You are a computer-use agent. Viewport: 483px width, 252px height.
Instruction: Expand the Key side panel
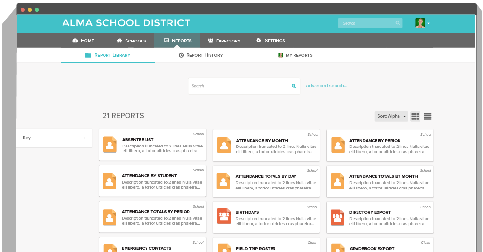[x=54, y=138]
